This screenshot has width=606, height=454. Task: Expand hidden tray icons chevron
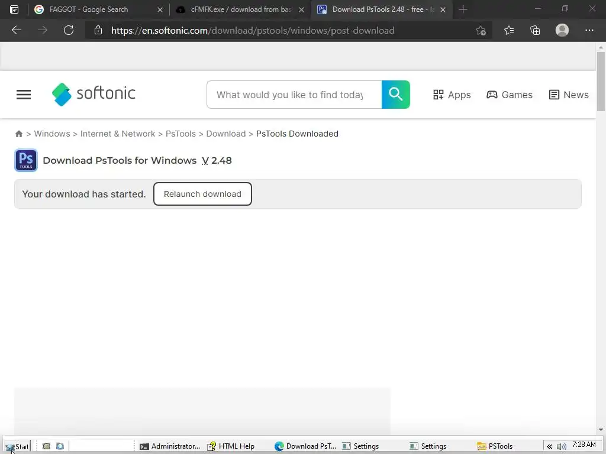coord(549,447)
